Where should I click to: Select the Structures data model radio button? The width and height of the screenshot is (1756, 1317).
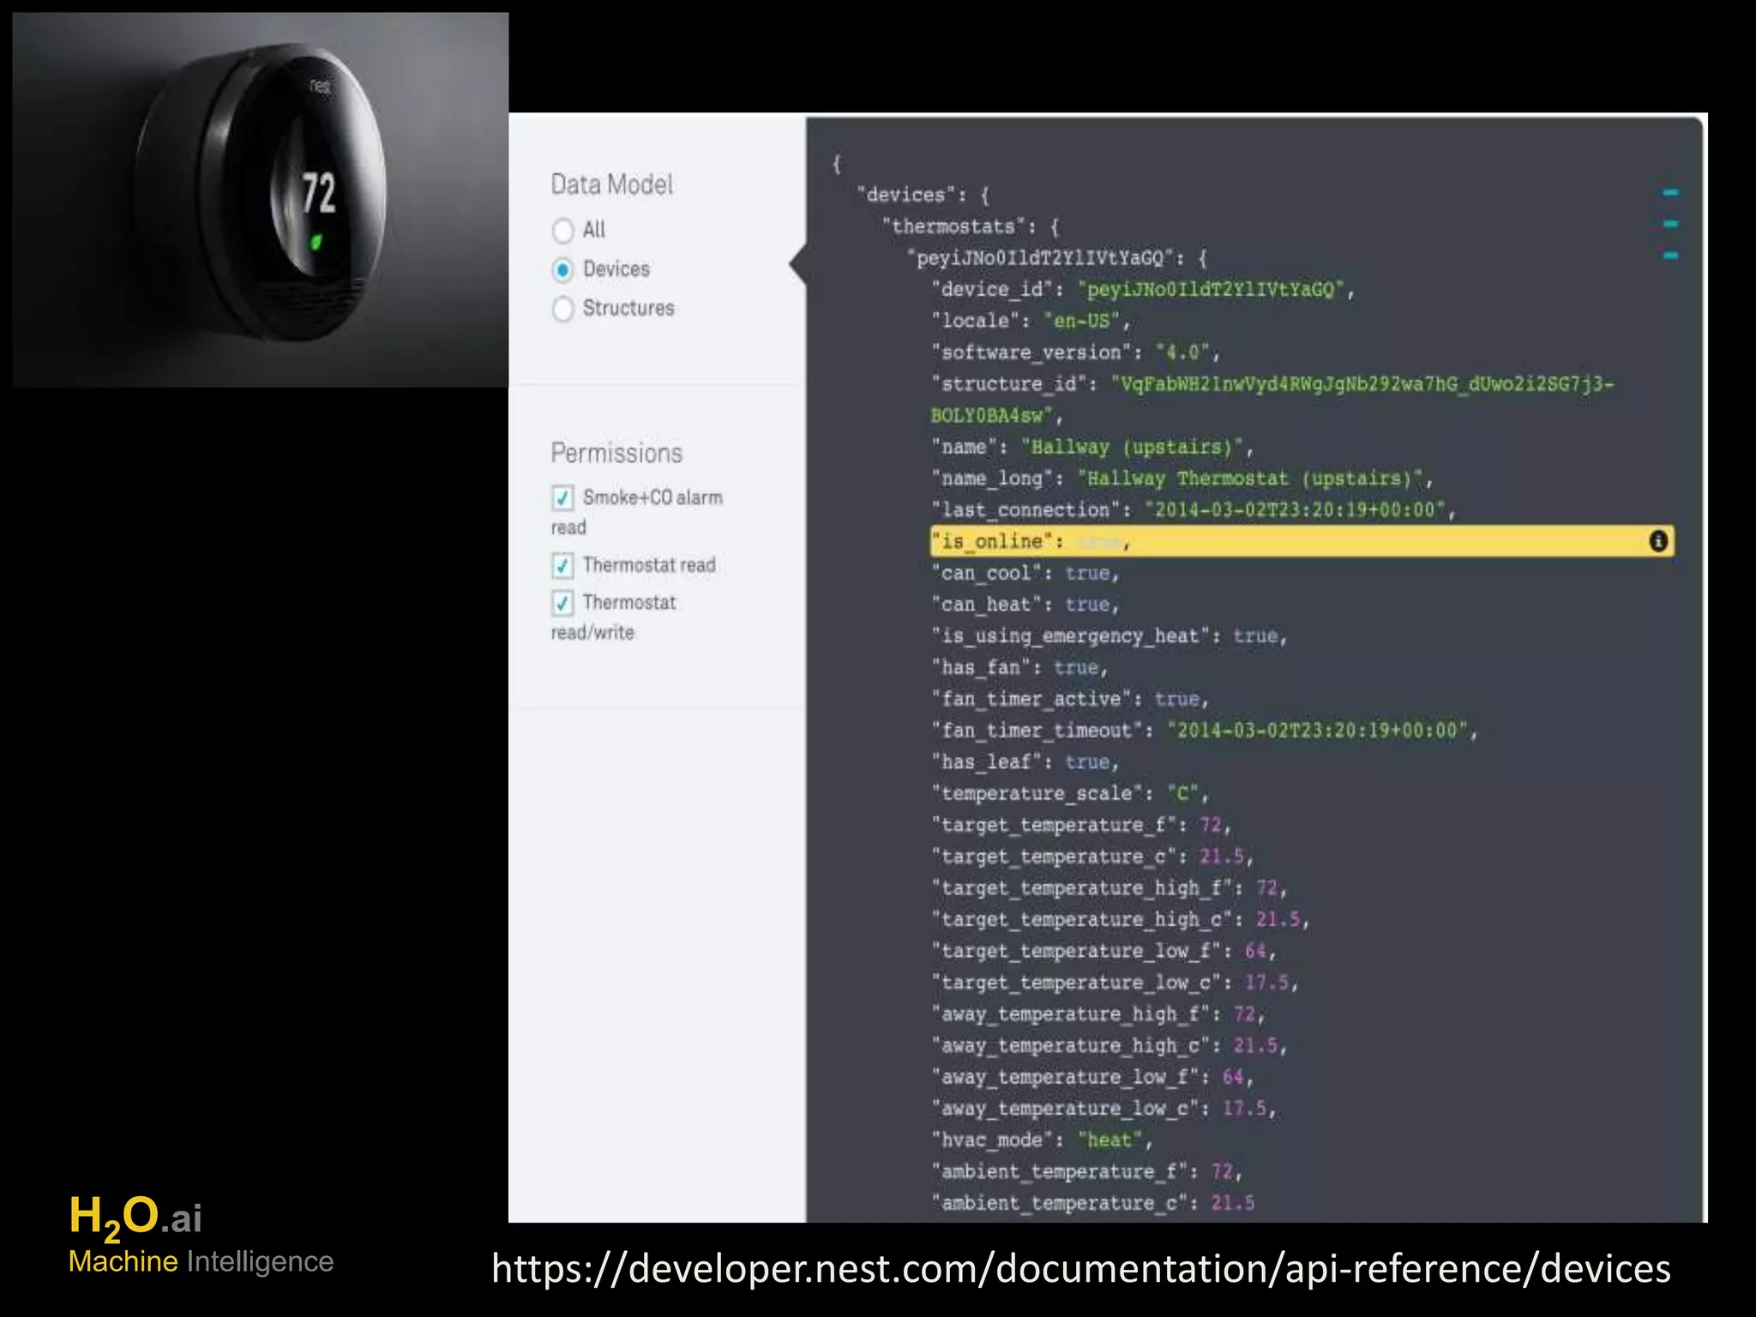563,309
